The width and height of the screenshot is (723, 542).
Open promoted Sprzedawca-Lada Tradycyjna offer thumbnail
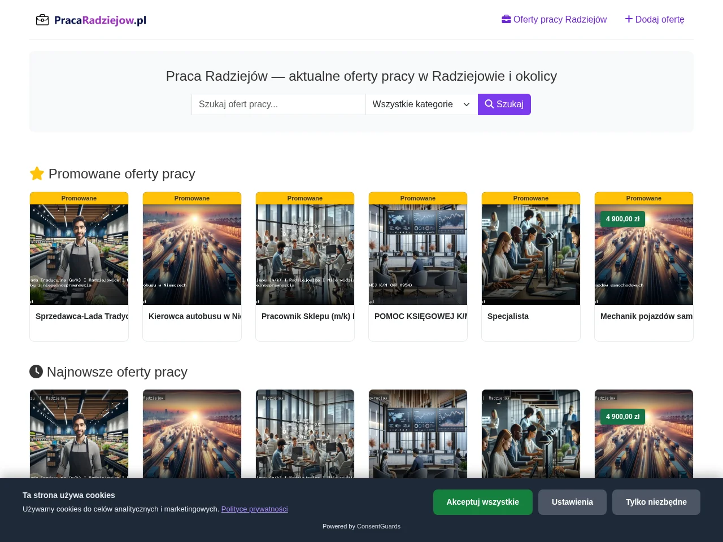point(79,255)
